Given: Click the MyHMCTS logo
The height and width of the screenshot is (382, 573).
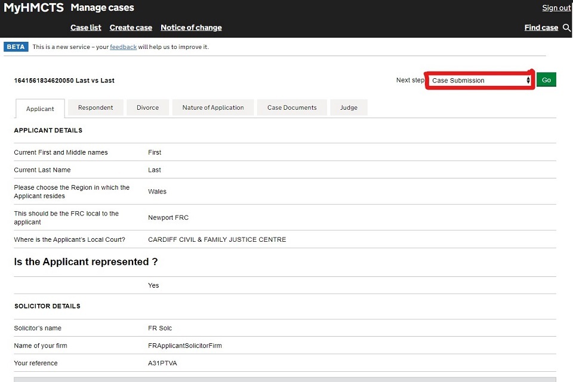Looking at the screenshot, I should (x=33, y=8).
